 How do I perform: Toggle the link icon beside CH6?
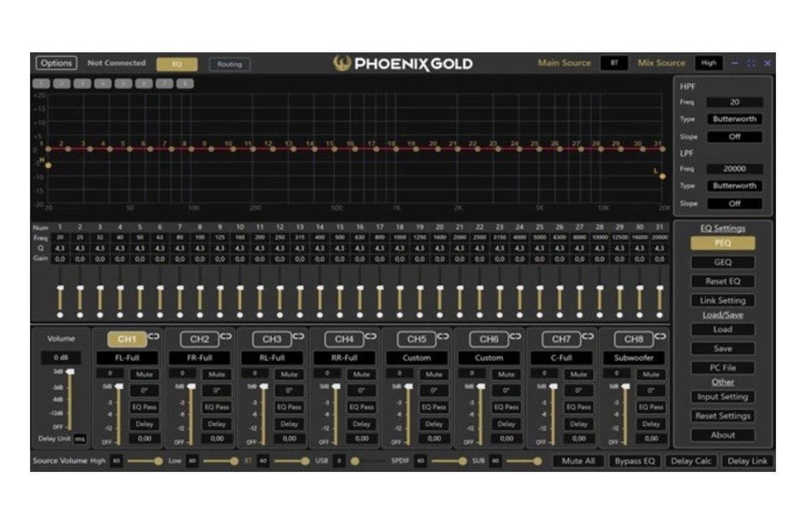(516, 337)
